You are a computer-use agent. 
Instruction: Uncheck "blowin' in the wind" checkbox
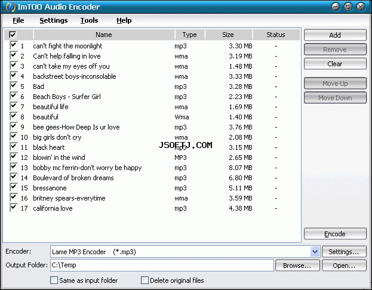point(14,157)
